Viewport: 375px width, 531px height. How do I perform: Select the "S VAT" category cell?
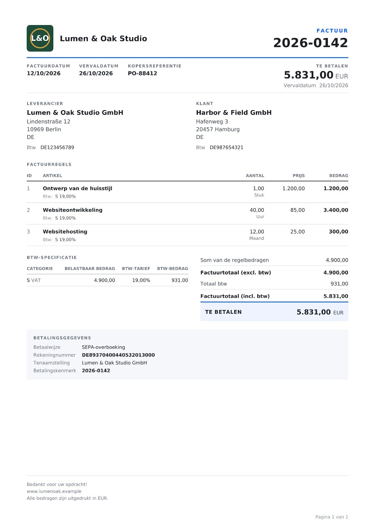click(34, 280)
